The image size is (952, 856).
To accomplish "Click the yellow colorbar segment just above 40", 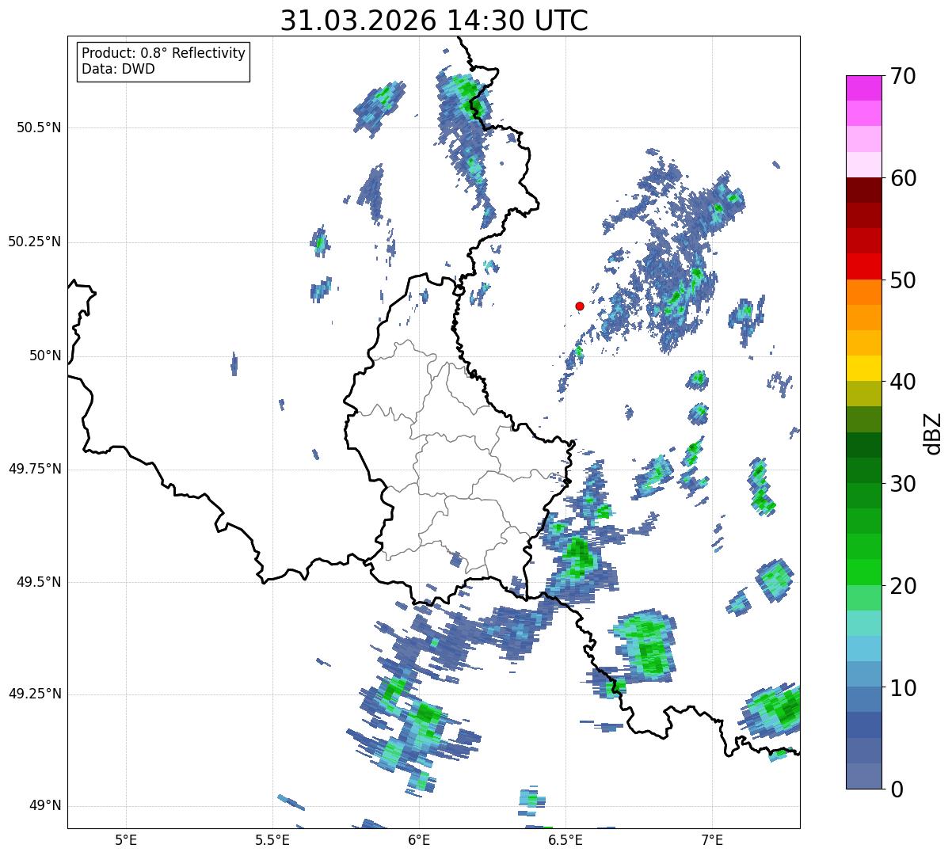I will [x=864, y=368].
